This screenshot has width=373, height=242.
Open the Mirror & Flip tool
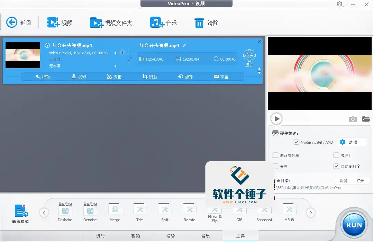pyautogui.click(x=215, y=211)
